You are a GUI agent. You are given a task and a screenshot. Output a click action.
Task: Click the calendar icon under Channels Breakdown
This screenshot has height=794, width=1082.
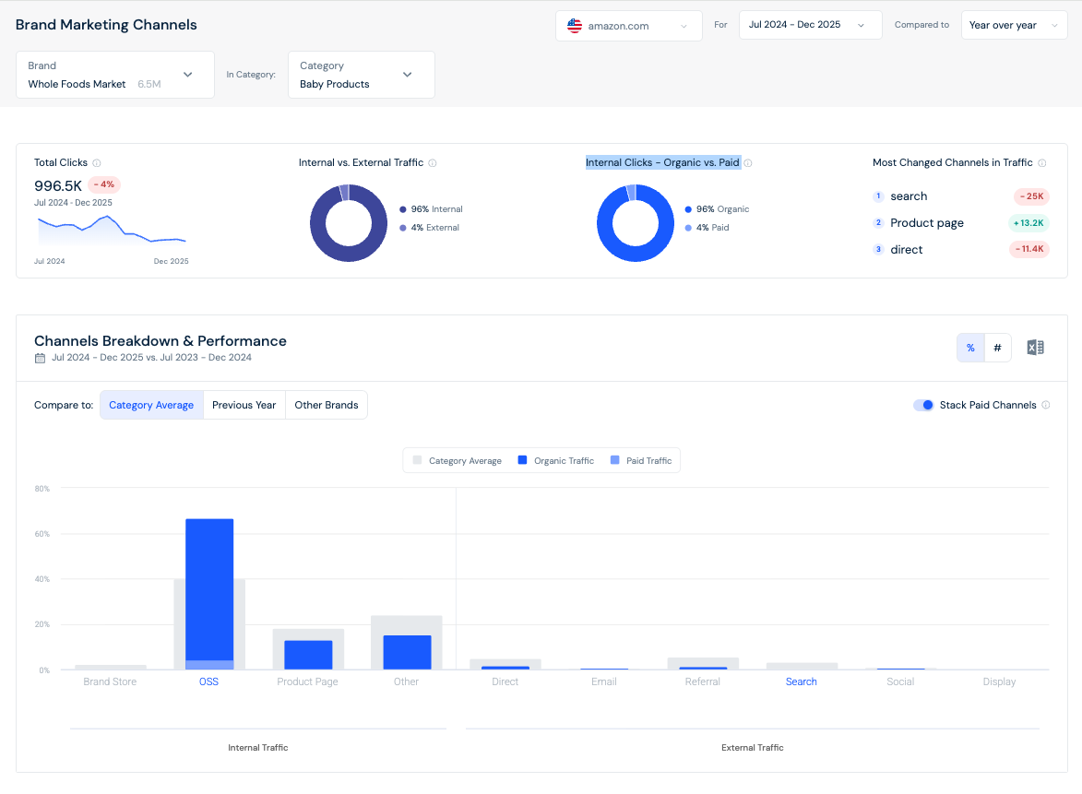(40, 358)
